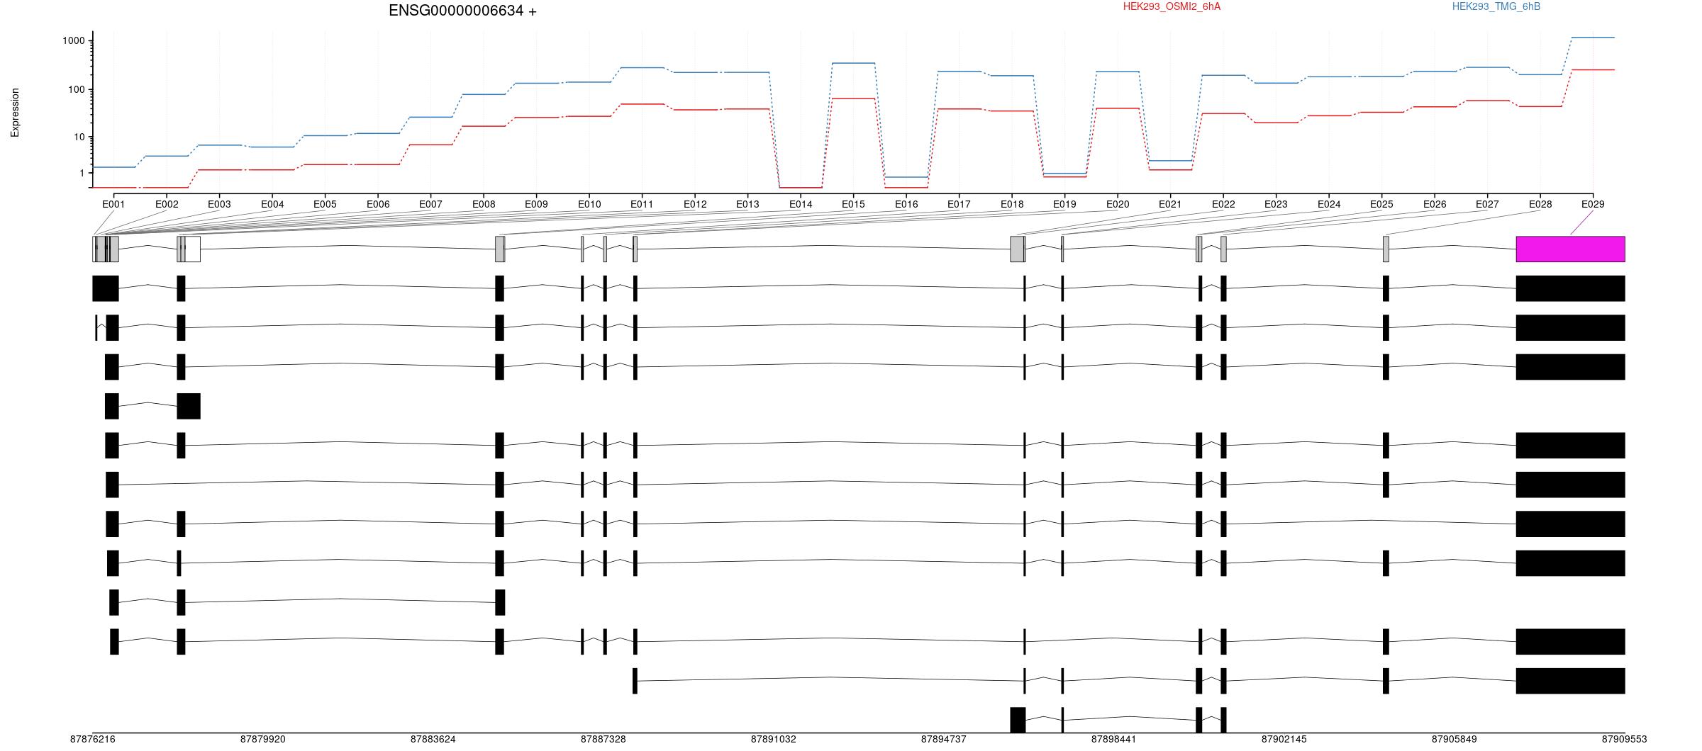Screen dimensions: 1702x751
Task: Click exon label E019
Action: (1064, 204)
